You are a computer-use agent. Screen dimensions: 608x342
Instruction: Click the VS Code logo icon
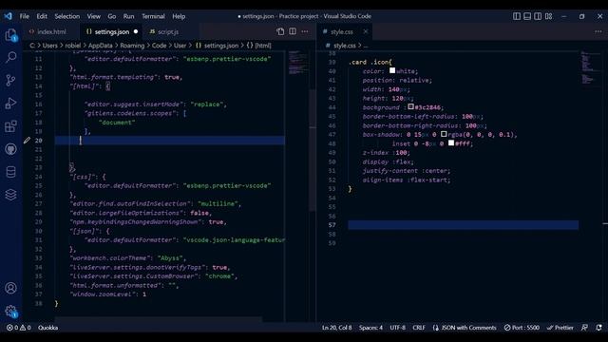(9, 16)
